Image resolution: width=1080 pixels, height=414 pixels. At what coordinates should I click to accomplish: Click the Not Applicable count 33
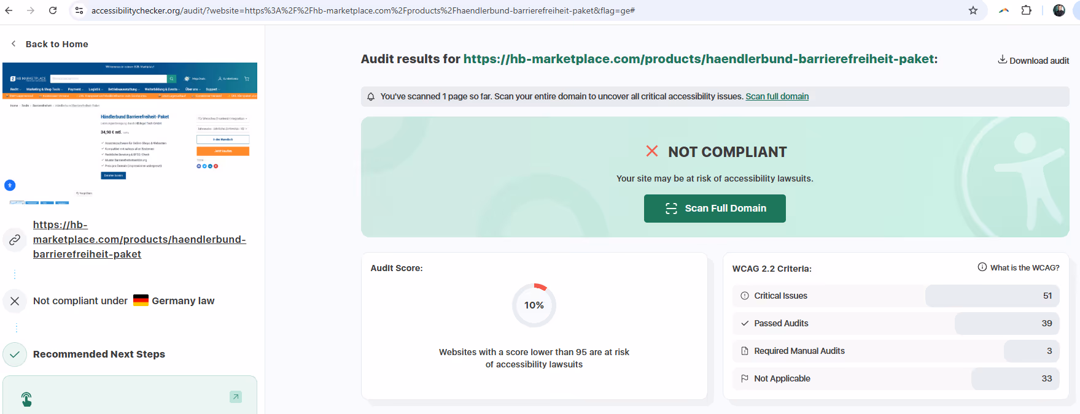pos(1016,378)
